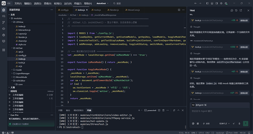This screenshot has height=134, width=253.
Task: Open chat history in the TRAE panel
Action: 236,10
